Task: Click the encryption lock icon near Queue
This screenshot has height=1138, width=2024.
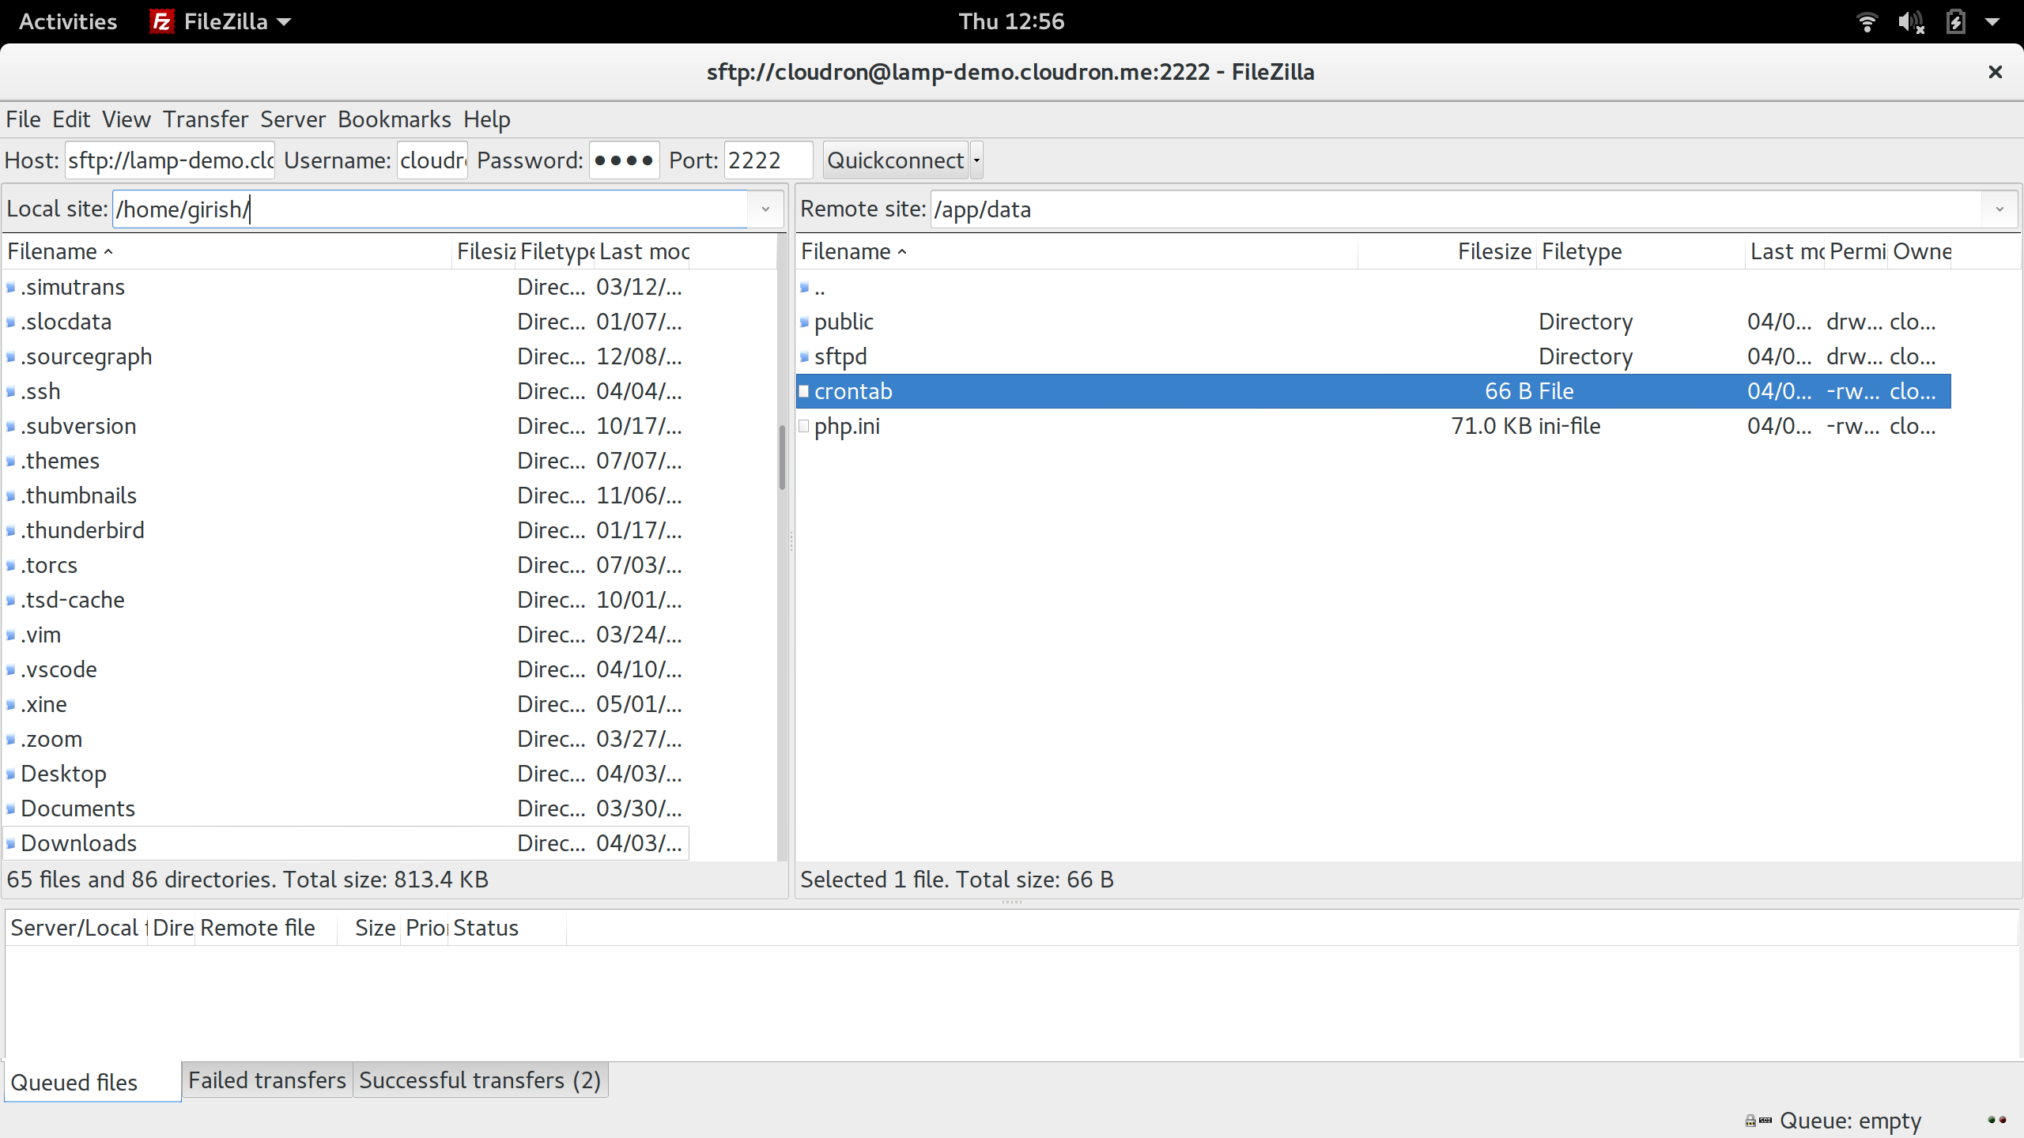Action: click(1750, 1121)
